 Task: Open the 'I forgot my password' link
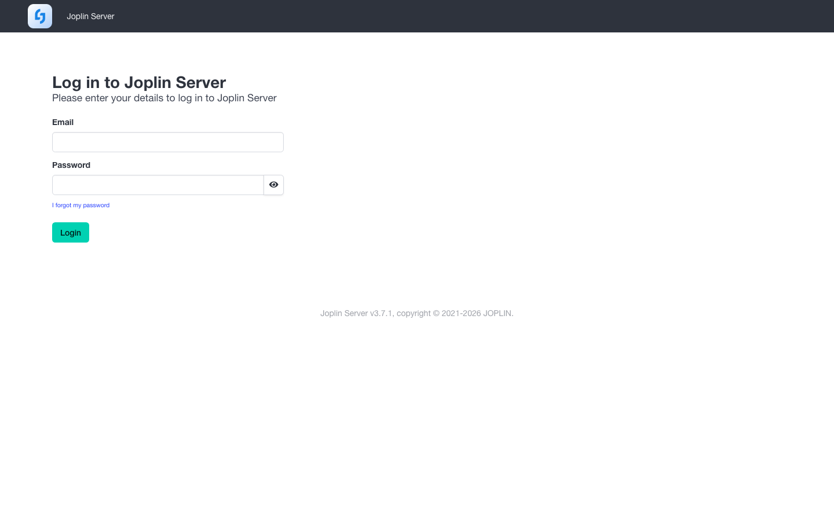click(x=81, y=206)
